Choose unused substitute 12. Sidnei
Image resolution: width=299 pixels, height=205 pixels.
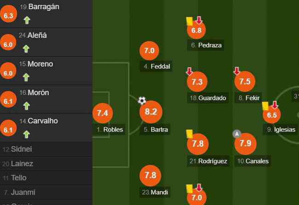[46, 149]
